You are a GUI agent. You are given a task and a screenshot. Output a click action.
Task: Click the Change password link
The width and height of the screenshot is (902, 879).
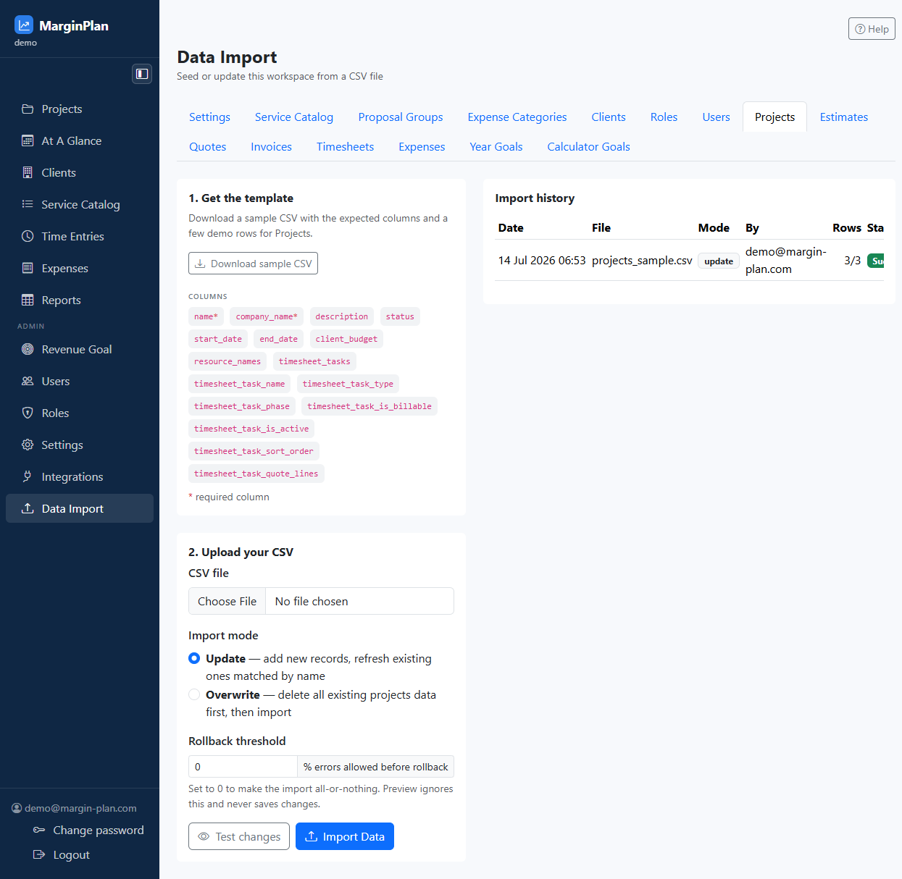pos(99,830)
